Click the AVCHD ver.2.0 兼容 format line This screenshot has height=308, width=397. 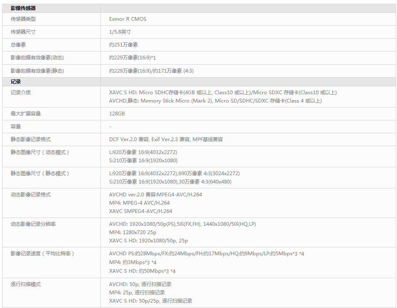point(155,195)
